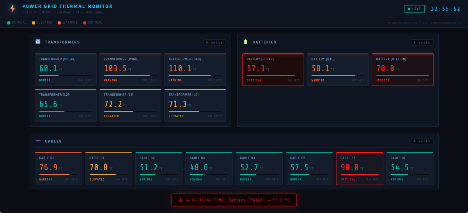Click the Transformers section icon
The image size is (468, 213).
(x=38, y=42)
